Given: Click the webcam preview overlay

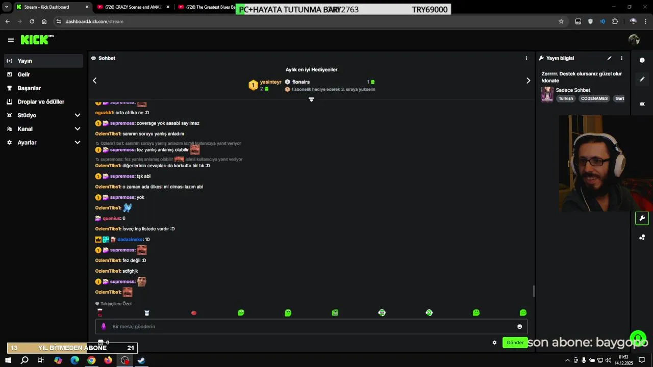Looking at the screenshot, I should pyautogui.click(x=606, y=163).
